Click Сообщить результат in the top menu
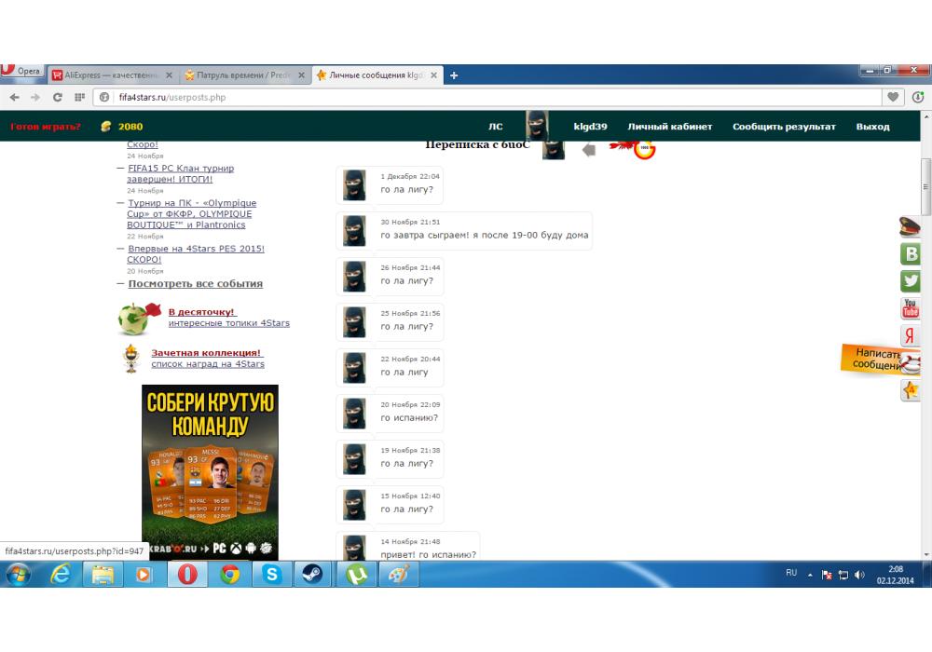Viewport: 932px width, 652px height. click(783, 127)
